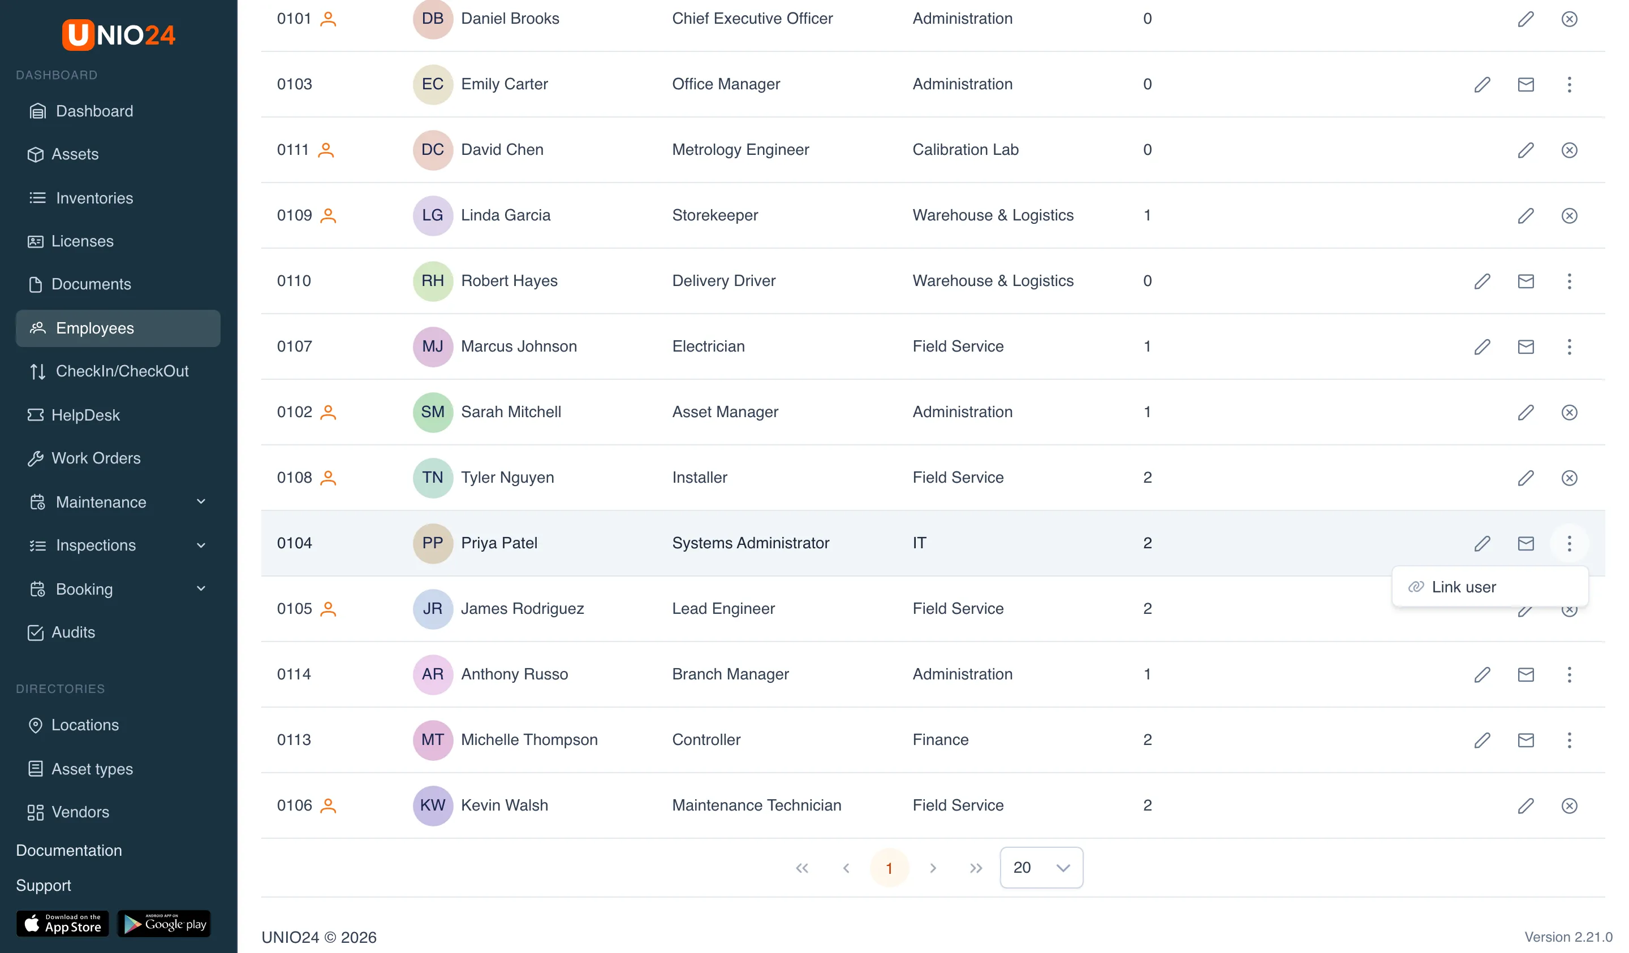Open Asset types directory
The image size is (1629, 953).
118,769
